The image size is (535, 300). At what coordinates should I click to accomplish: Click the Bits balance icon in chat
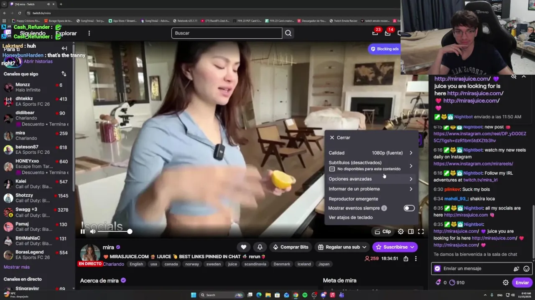[x=438, y=282]
